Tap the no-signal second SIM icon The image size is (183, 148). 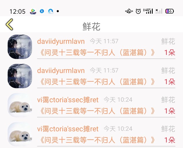coord(159,11)
